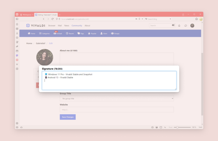218x141 pixels.
Task: Click GabrielaV breadcrumb link
Action: coord(41,43)
